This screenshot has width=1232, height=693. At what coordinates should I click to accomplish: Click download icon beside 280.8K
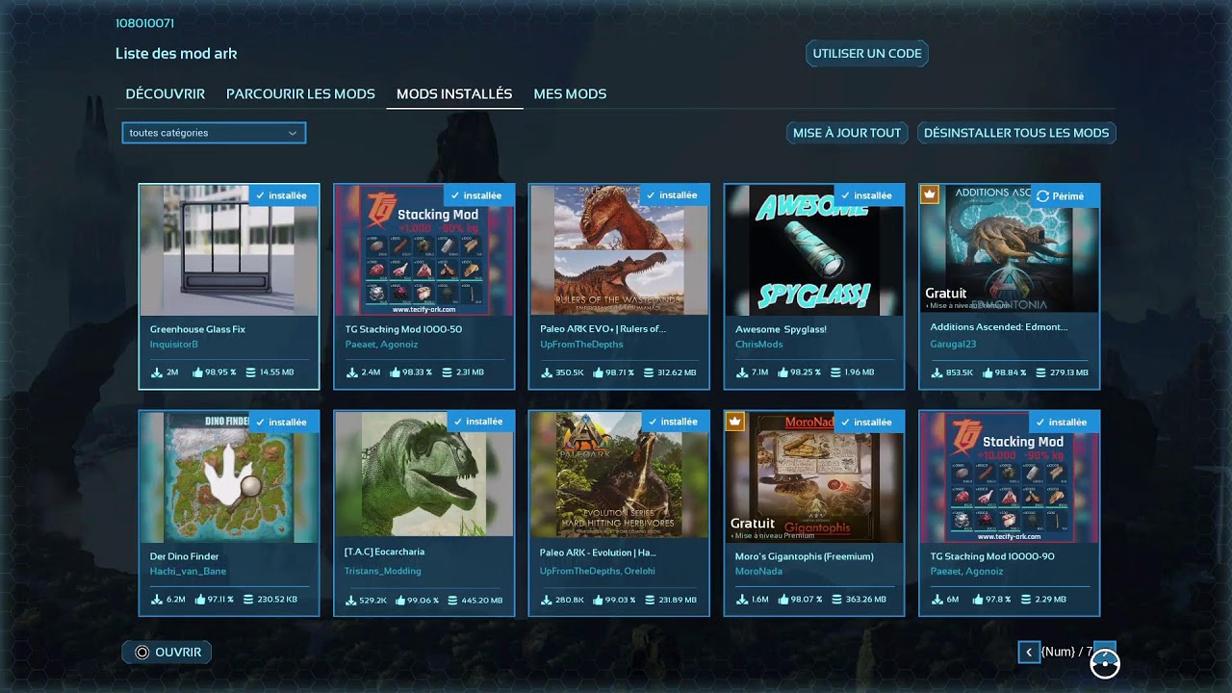(548, 600)
